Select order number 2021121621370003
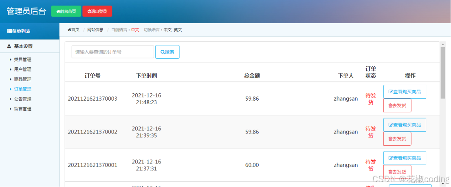This screenshot has width=451, height=187. (92, 99)
